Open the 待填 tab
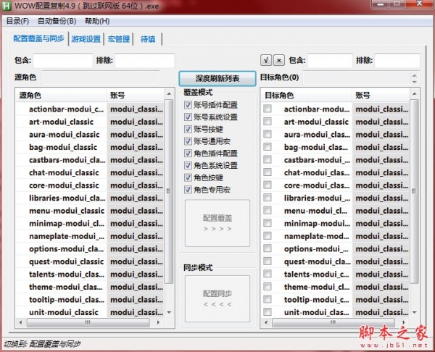The height and width of the screenshot is (352, 435). pos(148,39)
